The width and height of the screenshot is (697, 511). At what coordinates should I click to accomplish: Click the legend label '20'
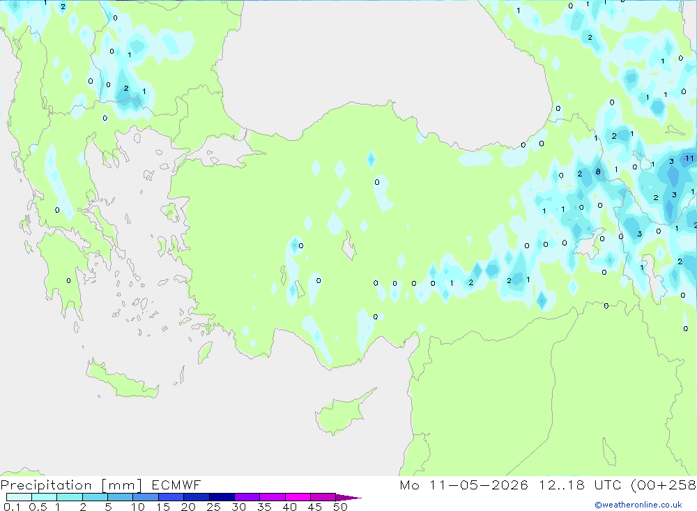point(188,507)
